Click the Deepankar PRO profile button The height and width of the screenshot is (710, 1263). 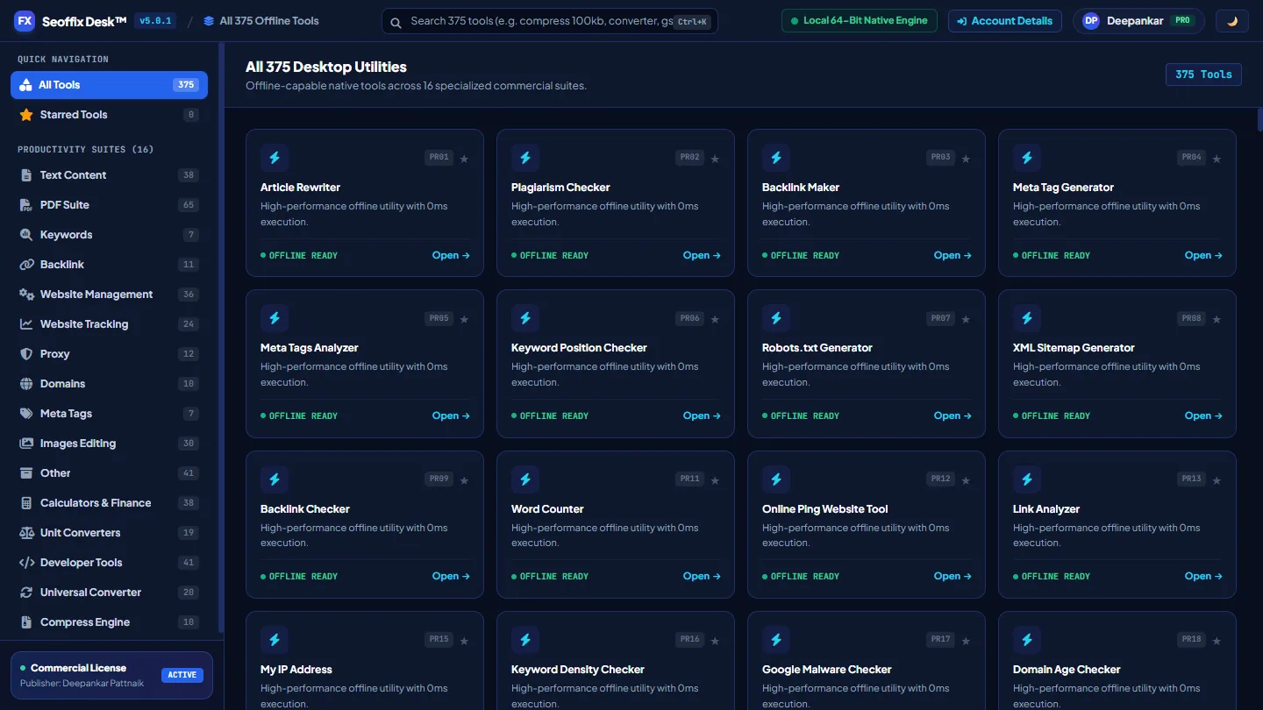pos(1138,21)
